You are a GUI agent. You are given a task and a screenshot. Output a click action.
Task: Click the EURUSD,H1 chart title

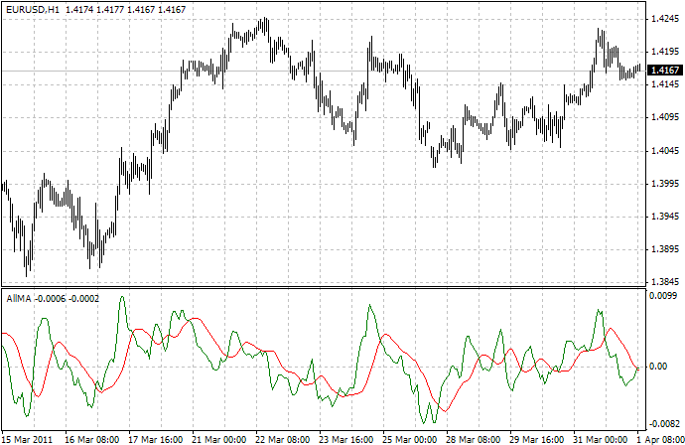tap(32, 9)
